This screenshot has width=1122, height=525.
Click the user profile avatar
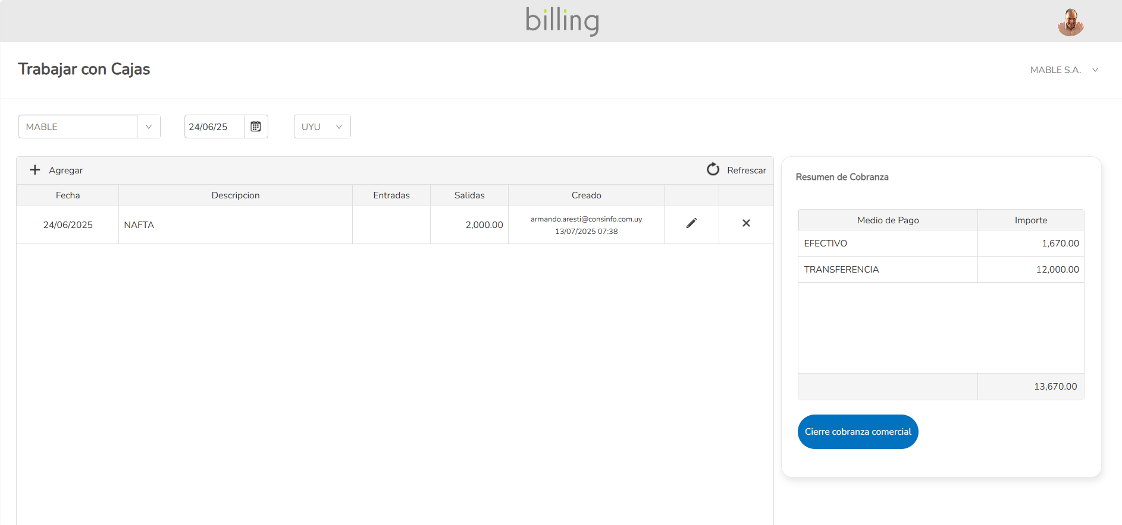[x=1070, y=22]
